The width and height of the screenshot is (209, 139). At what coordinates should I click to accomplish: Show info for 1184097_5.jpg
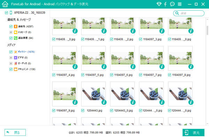click(x=104, y=67)
